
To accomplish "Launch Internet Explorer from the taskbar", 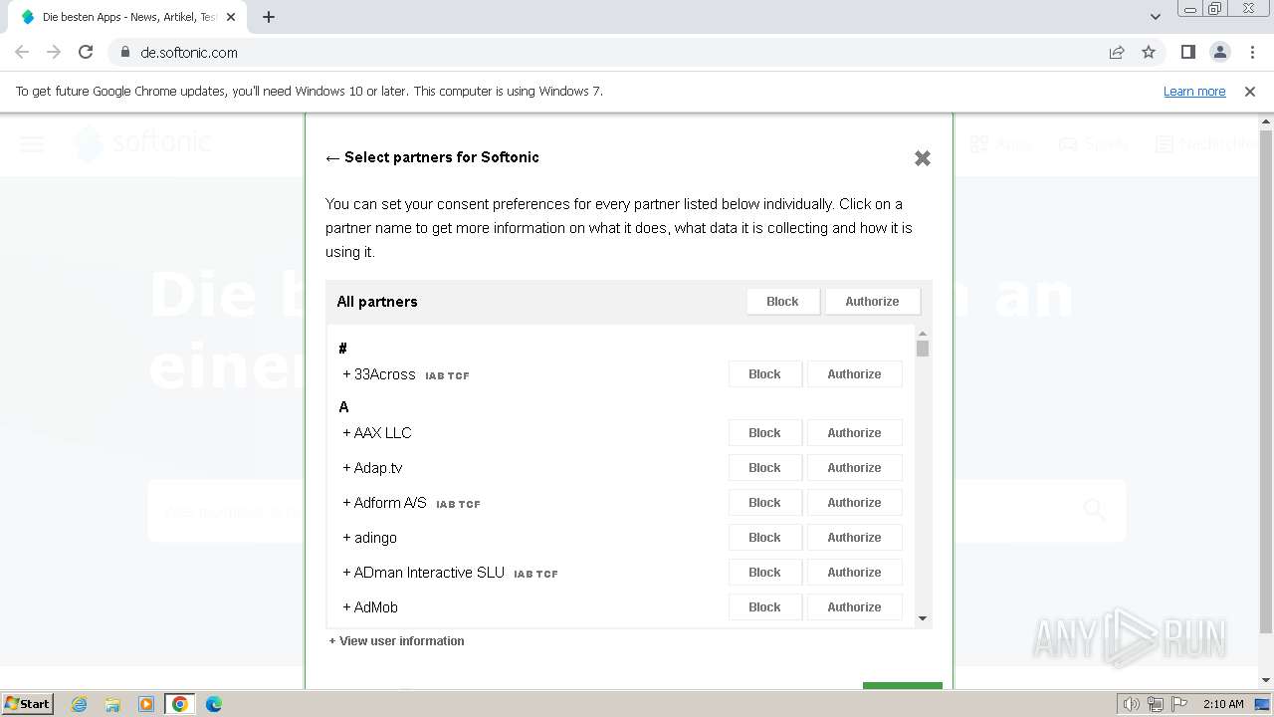I will click(x=80, y=704).
